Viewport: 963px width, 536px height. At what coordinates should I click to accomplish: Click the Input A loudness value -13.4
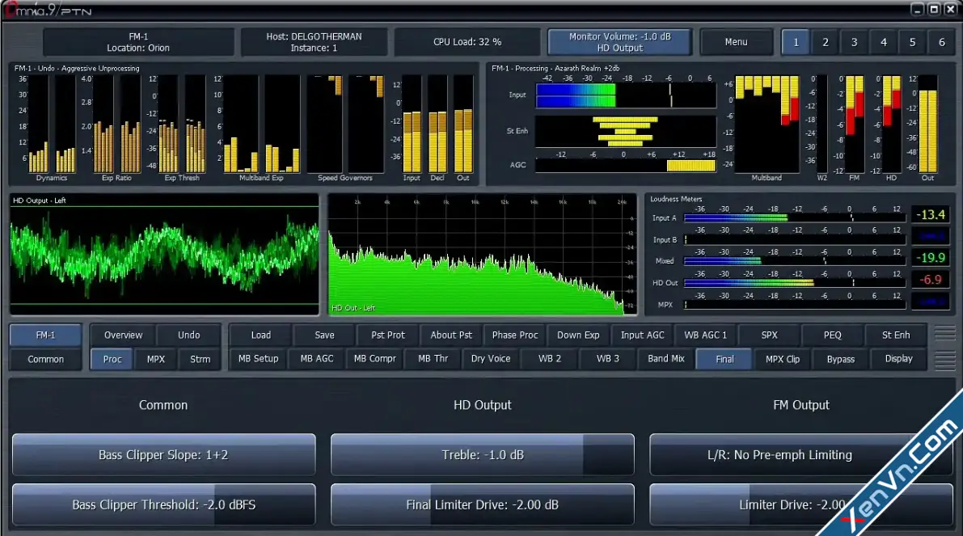930,215
